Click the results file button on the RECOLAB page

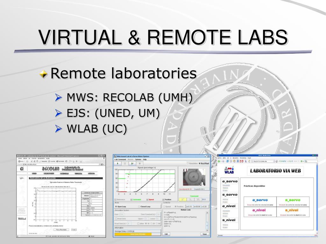61,230
